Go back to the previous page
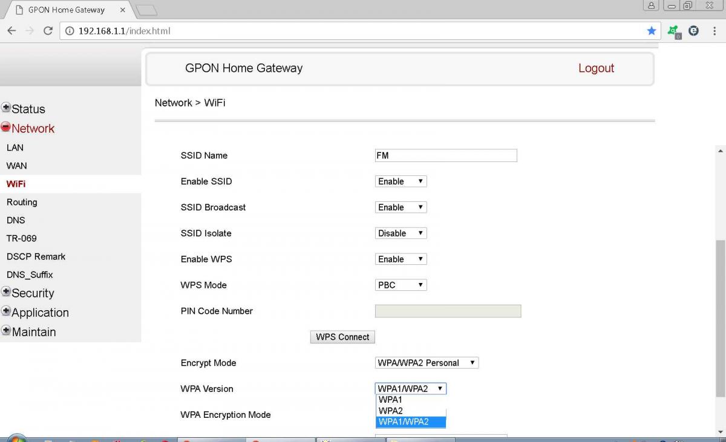Viewport: 726px width, 442px height. tap(11, 31)
